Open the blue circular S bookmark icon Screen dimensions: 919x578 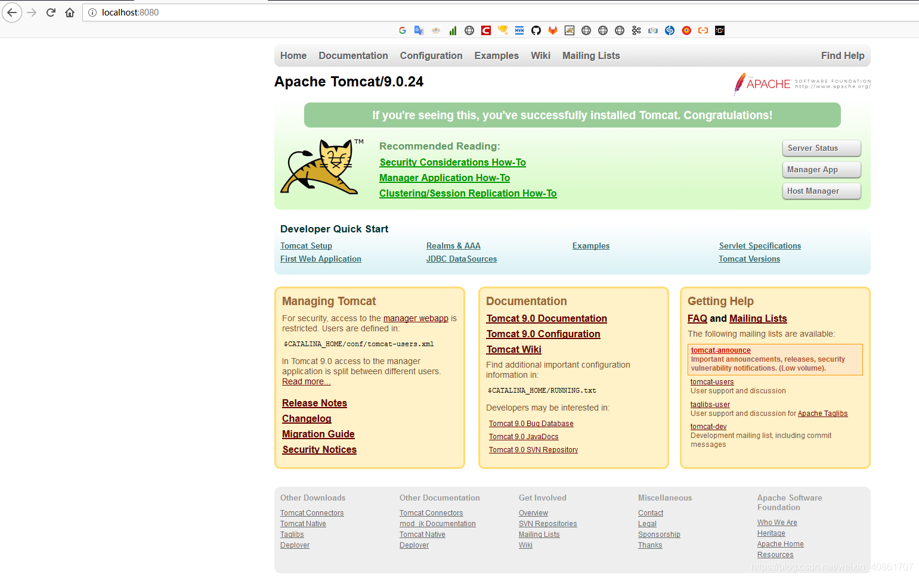pos(670,30)
